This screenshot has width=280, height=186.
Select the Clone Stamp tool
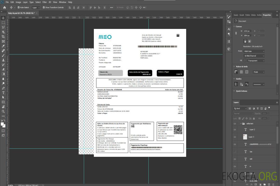[x=3, y=60]
